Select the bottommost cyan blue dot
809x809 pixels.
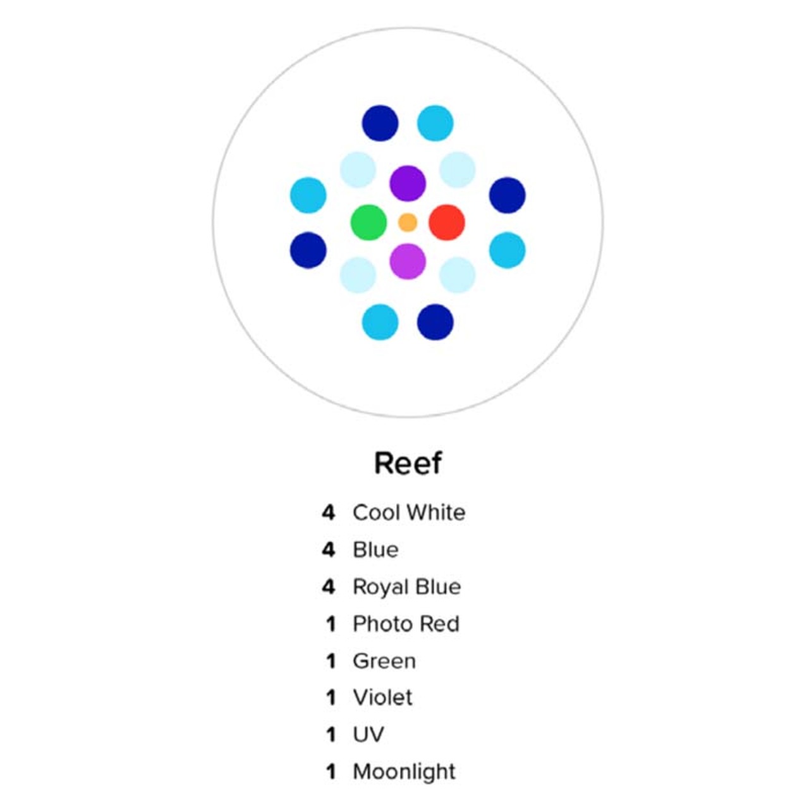pos(380,322)
